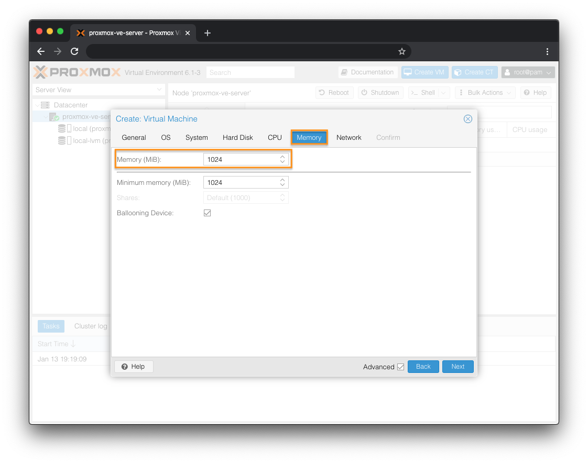Click the local storage disk icon

click(62, 129)
